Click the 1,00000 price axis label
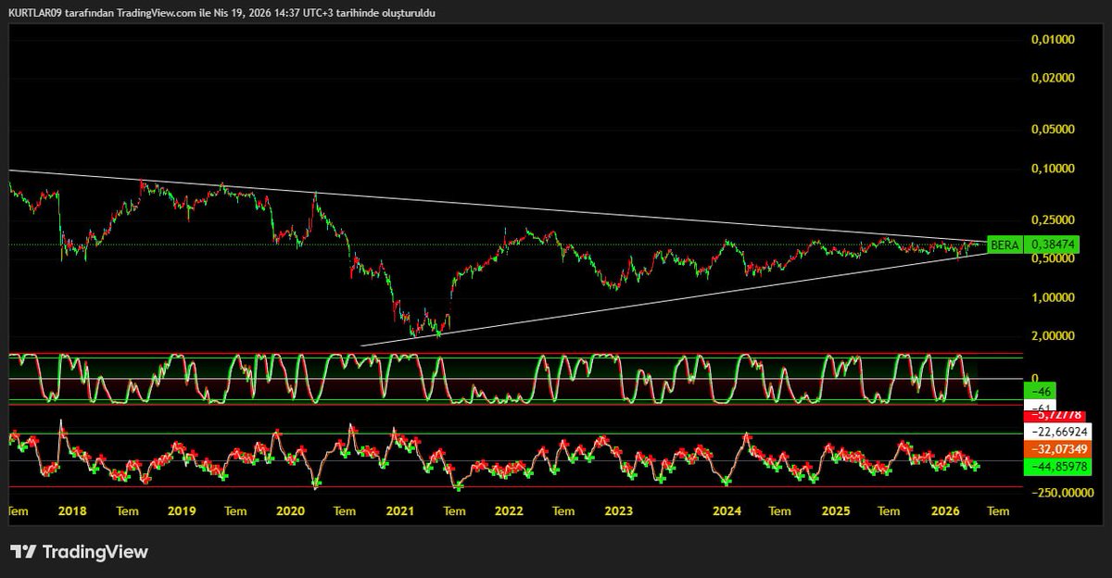The width and height of the screenshot is (1112, 578). (1053, 298)
